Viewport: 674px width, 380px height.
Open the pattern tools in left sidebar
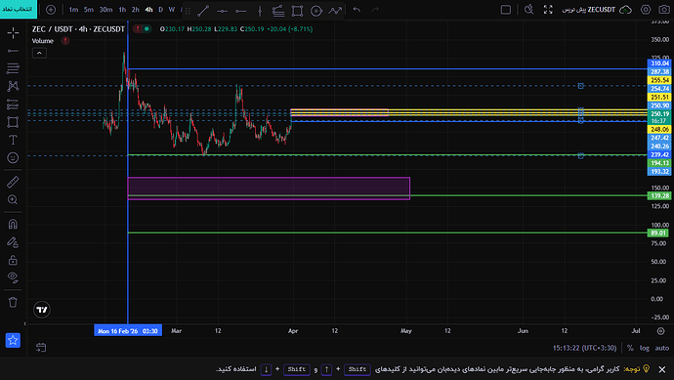[x=13, y=86]
